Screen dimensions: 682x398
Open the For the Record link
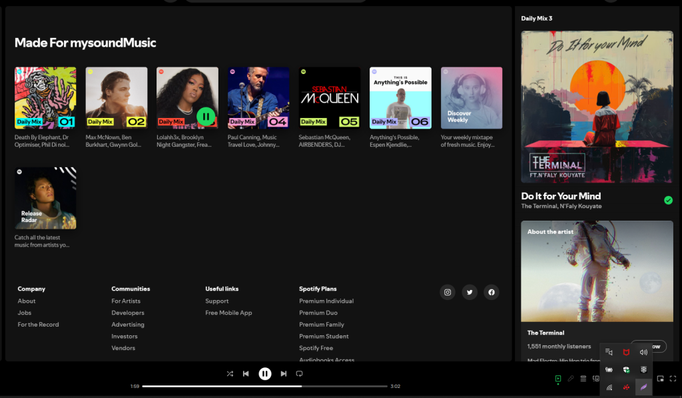(38, 325)
